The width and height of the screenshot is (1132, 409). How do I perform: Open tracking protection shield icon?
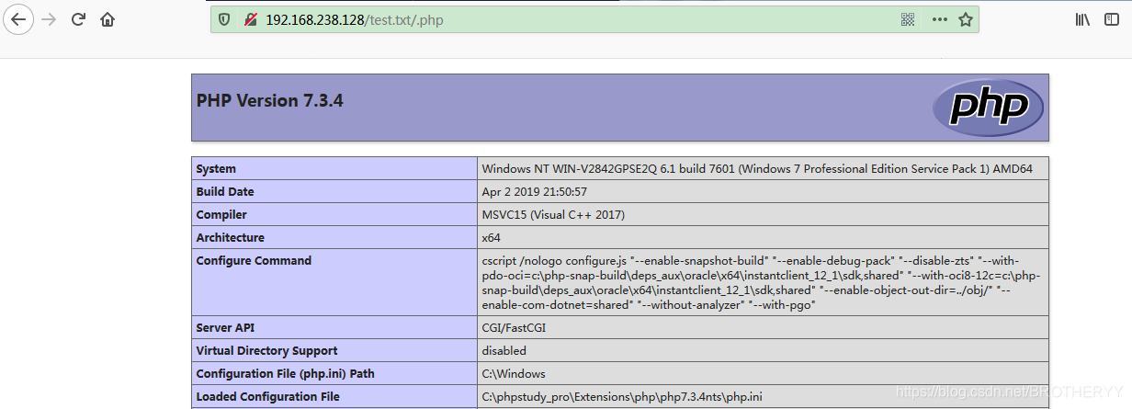click(x=225, y=19)
